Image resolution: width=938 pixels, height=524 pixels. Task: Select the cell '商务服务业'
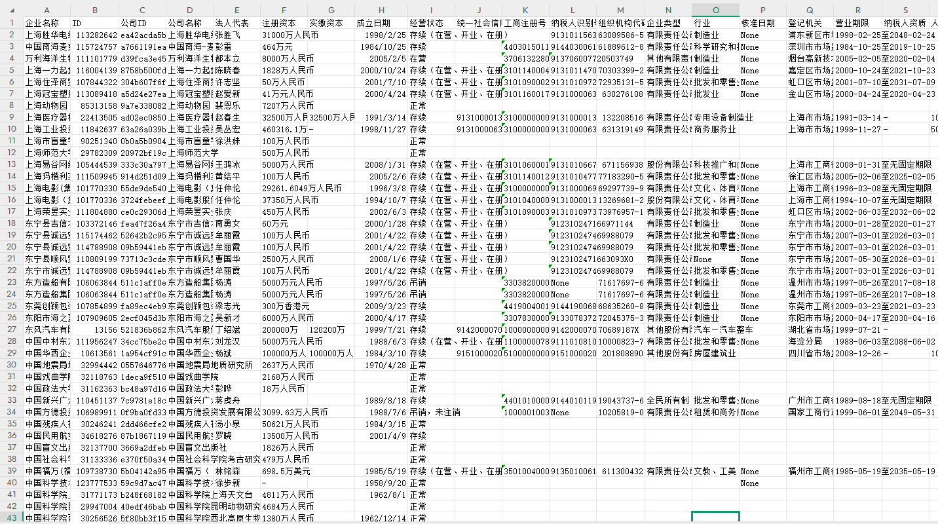click(x=715, y=129)
